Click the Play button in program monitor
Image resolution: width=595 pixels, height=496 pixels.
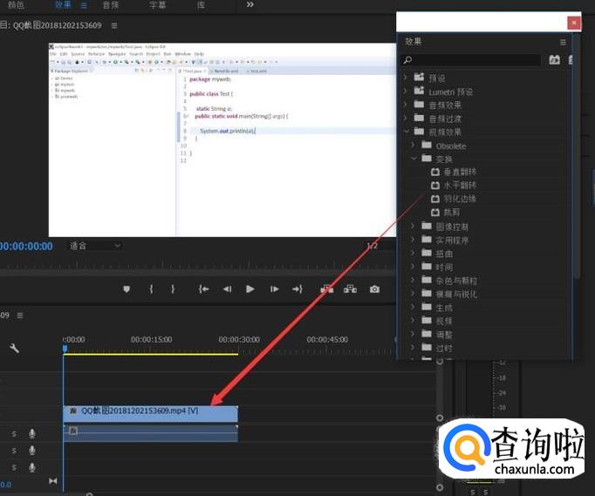coord(250,289)
